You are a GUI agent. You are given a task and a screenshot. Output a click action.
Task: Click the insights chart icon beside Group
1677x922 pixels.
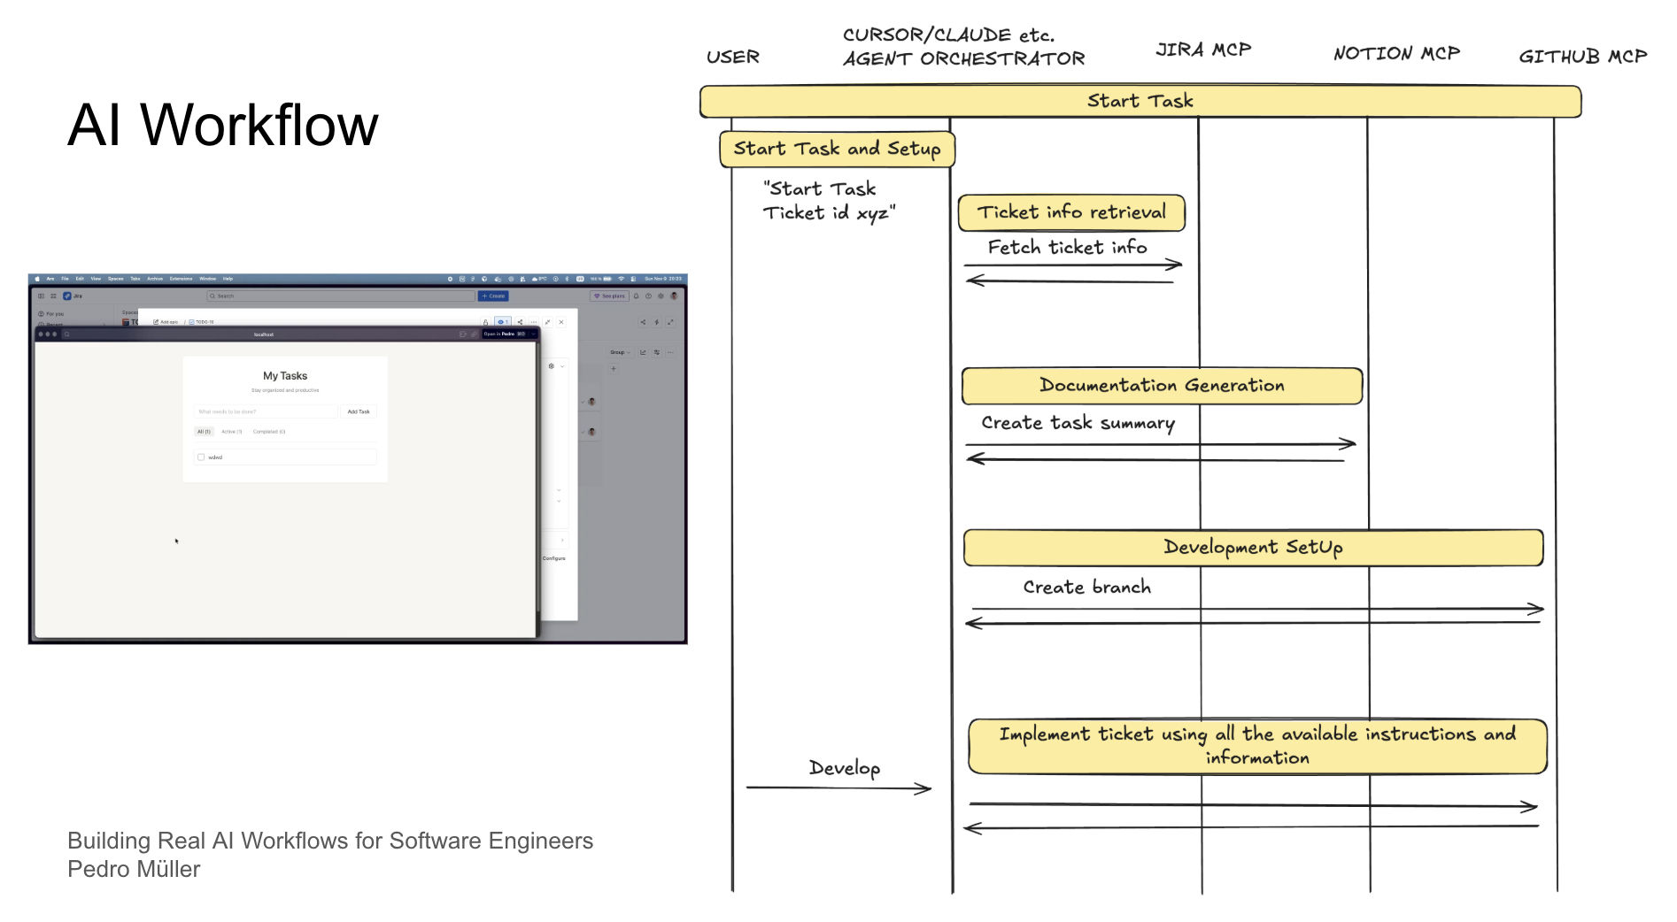click(643, 352)
